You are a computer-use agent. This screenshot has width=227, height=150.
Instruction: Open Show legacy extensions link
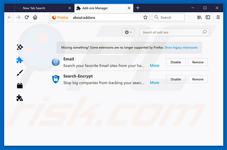(181, 48)
